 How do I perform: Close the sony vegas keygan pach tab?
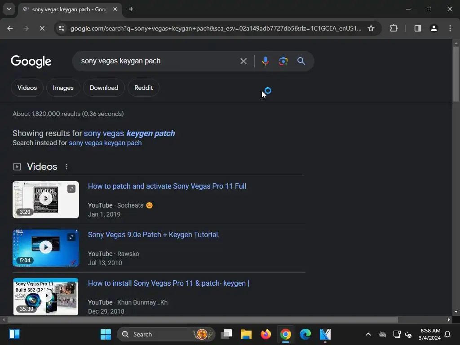coord(115,9)
